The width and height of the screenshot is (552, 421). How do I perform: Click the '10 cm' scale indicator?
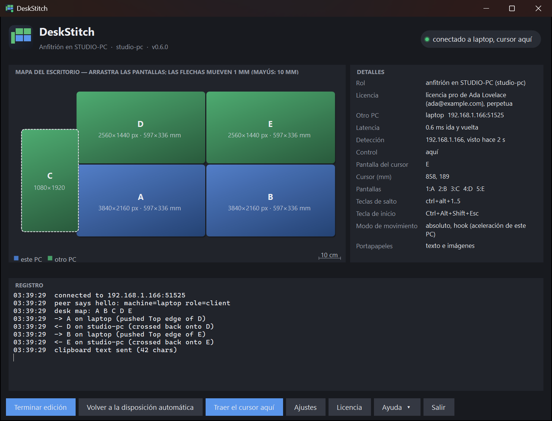[330, 256]
